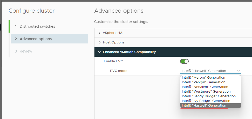Click the "Configure cluster" title
The width and height of the screenshot is (252, 119).
point(31,11)
